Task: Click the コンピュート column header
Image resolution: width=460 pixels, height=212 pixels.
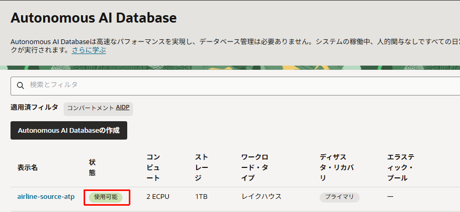Action: pos(153,167)
